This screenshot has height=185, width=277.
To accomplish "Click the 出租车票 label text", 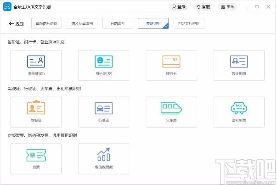I will pos(239,120).
